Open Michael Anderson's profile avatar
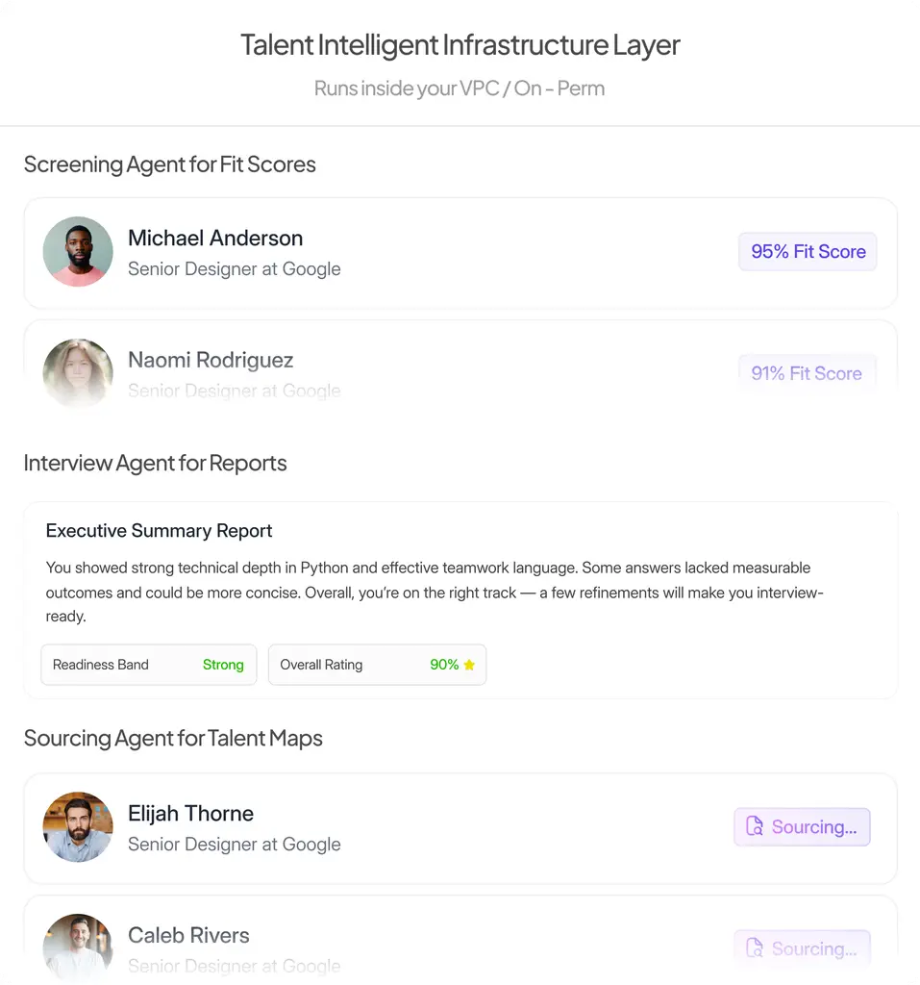920x985 pixels. click(x=78, y=252)
